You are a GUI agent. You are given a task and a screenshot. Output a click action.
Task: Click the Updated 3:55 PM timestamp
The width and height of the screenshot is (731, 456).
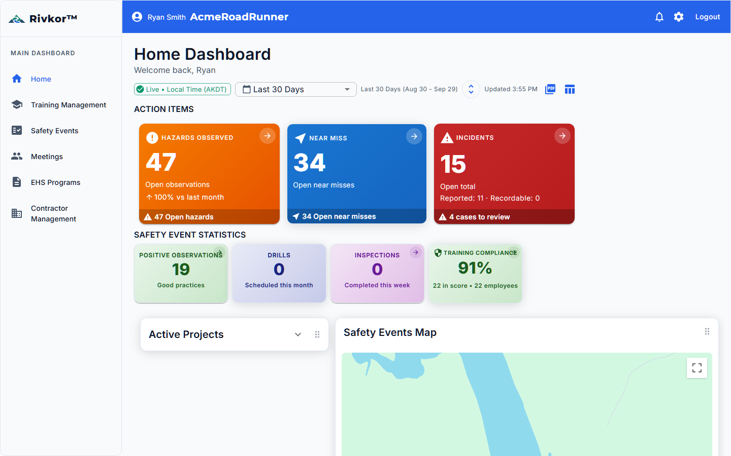pyautogui.click(x=511, y=89)
